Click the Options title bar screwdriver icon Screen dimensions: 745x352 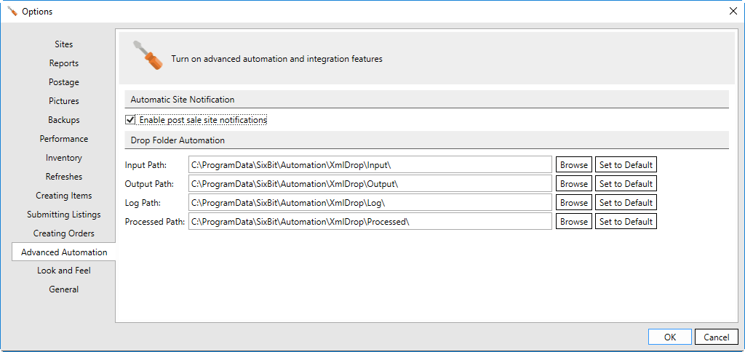click(x=12, y=12)
